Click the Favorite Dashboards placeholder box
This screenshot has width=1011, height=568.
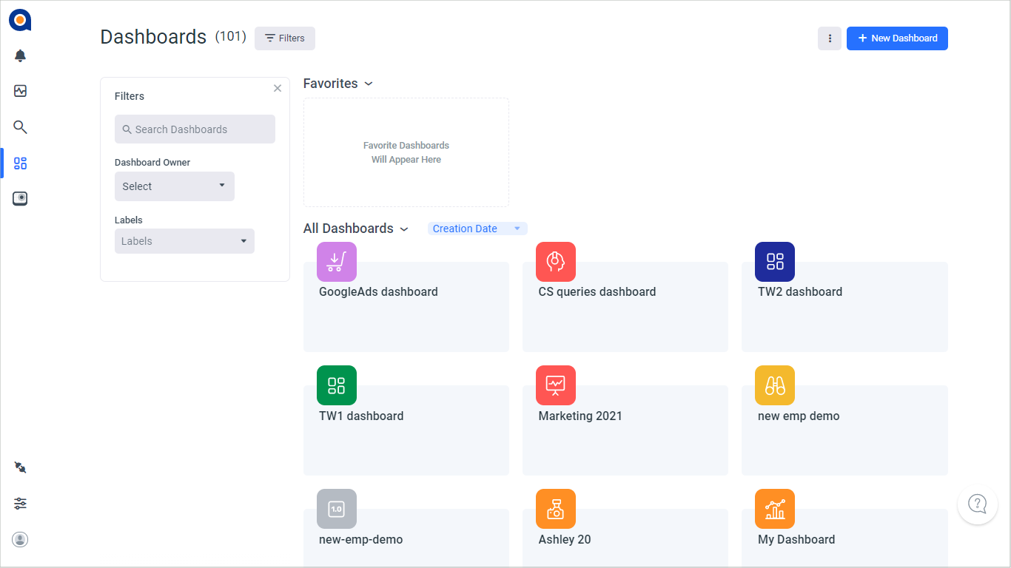pos(406,152)
